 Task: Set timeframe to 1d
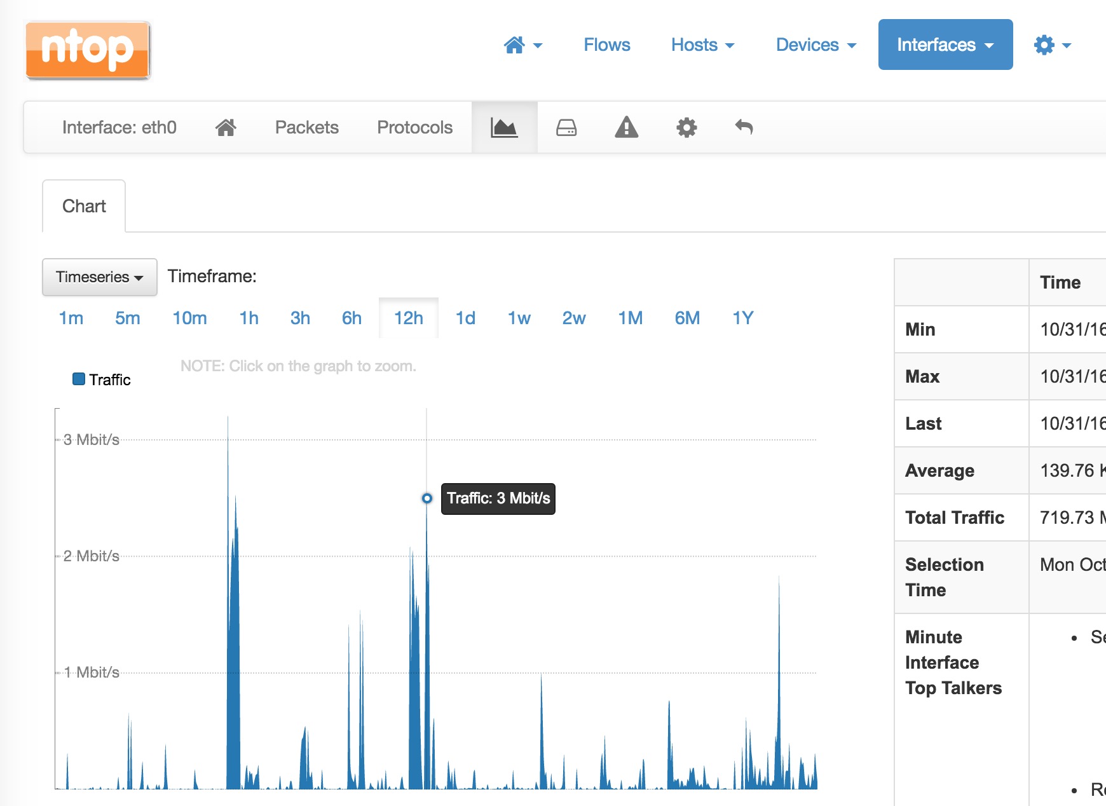465,318
